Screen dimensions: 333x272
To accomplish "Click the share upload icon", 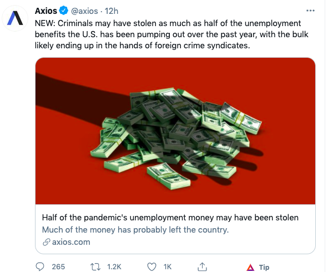I will [x=203, y=267].
